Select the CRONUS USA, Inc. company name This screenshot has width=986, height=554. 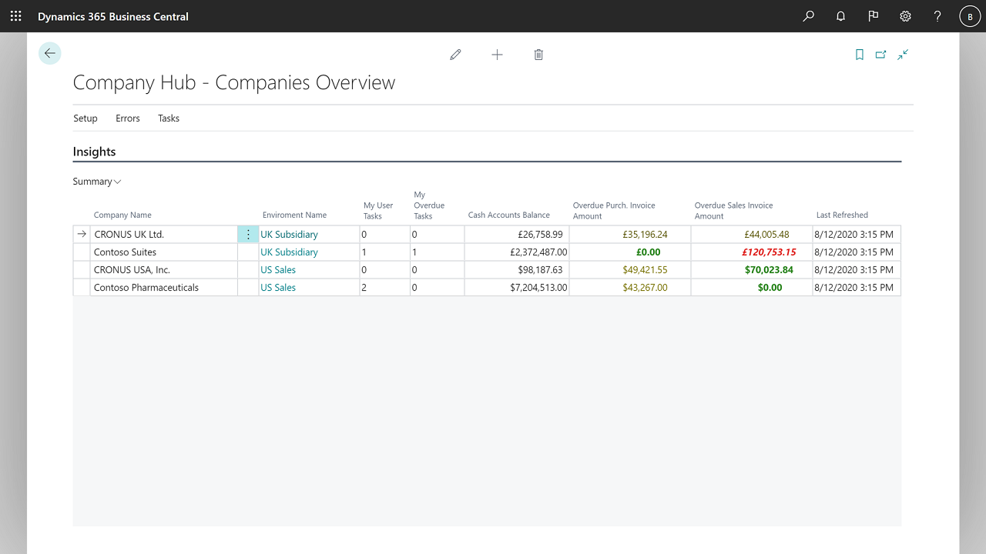[132, 270]
